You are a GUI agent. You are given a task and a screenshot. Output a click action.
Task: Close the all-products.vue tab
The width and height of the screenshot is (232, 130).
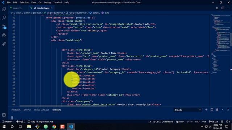[x=51, y=8]
